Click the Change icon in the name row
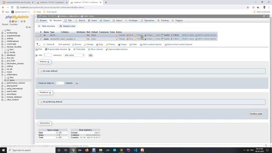The image size is (272, 153). [117, 39]
